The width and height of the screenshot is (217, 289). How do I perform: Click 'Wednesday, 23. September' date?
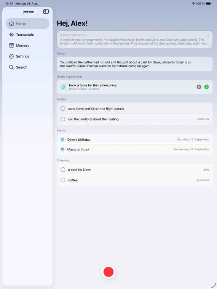(x=191, y=149)
